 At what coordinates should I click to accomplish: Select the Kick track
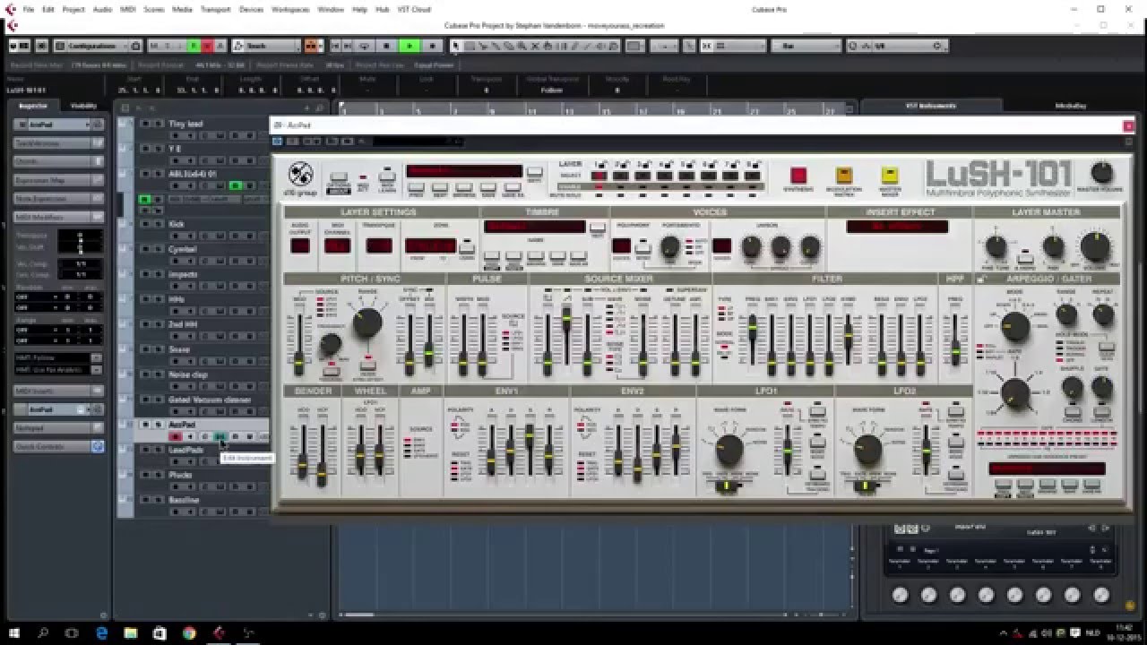(177, 224)
